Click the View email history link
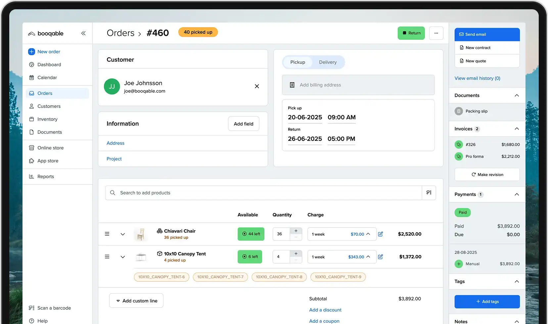This screenshot has height=324, width=548. click(x=477, y=78)
